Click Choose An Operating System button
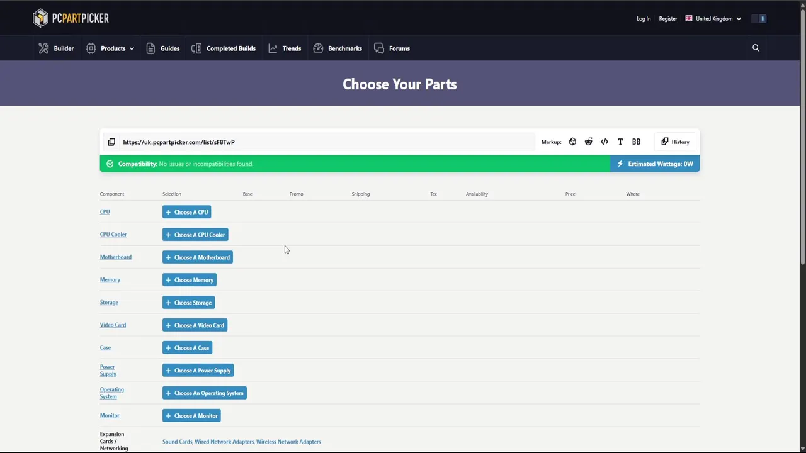806x453 pixels. [x=205, y=393]
